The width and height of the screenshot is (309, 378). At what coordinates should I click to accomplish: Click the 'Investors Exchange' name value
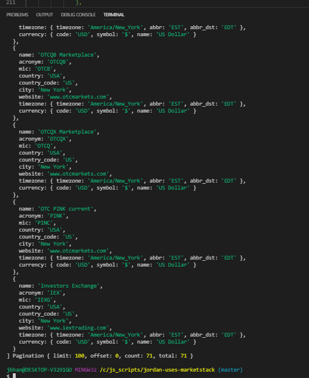pyautogui.click(x=69, y=286)
